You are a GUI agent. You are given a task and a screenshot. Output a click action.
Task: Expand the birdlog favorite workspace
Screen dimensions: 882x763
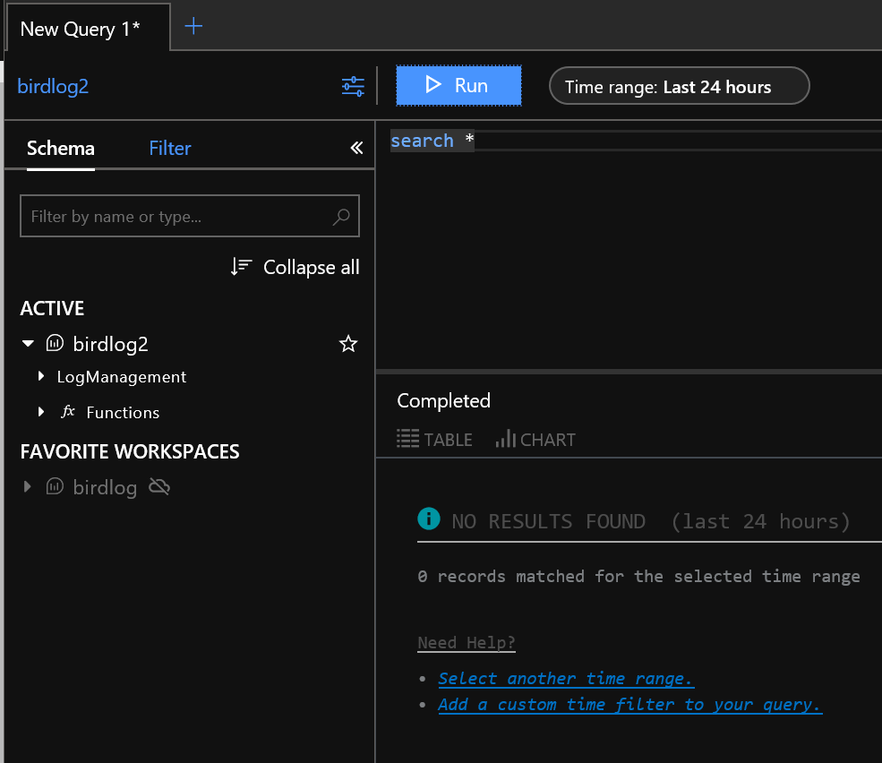point(27,486)
